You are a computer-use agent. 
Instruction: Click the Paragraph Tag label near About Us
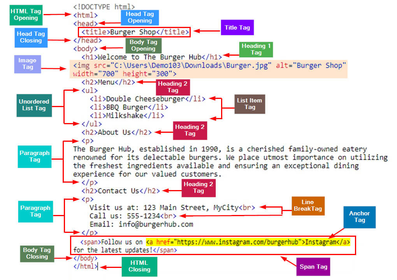[34, 157]
